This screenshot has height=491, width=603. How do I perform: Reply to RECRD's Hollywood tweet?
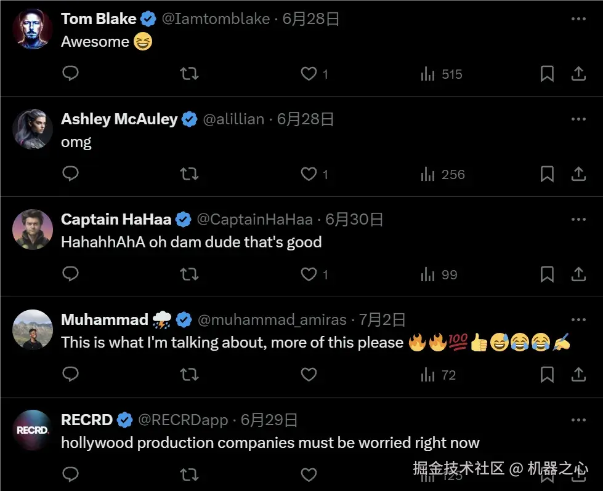71,474
